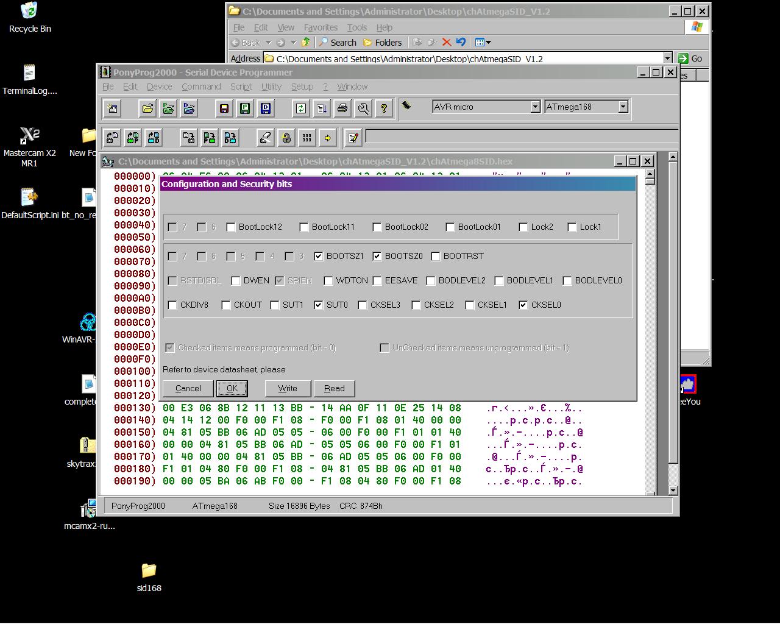Click the Edit Note notepad icon
This screenshot has height=624, width=780.
tap(353, 138)
